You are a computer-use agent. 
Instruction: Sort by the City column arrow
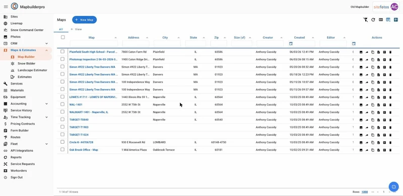(x=178, y=38)
